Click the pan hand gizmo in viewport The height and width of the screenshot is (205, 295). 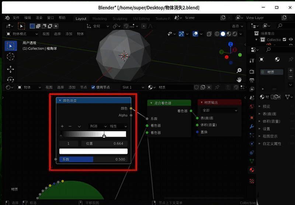point(239,80)
